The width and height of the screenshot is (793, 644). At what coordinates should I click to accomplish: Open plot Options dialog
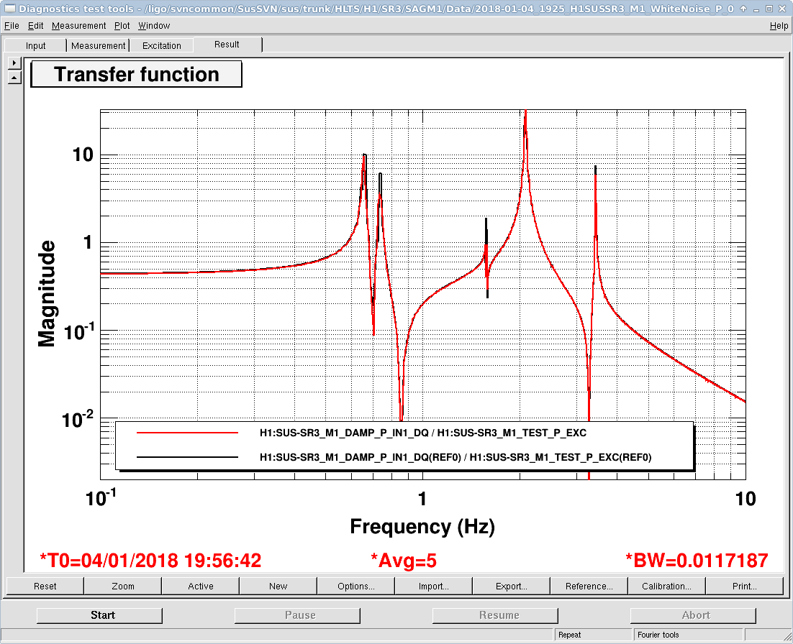click(x=356, y=586)
